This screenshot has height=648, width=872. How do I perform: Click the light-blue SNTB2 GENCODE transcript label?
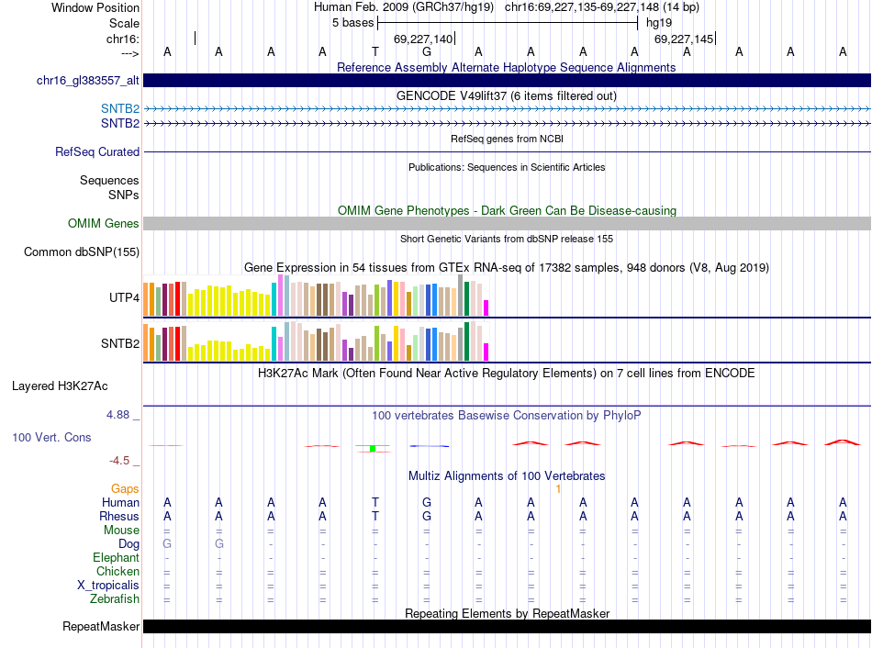click(120, 109)
